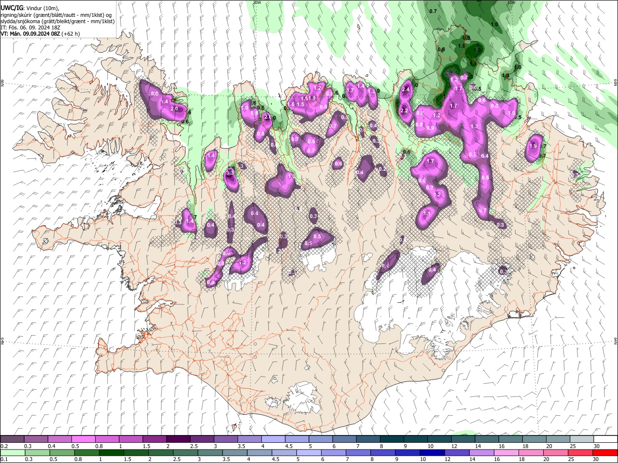Pick the bright pink 0.5–0.8 snow legend swatch
The image size is (618, 463).
pyautogui.click(x=83, y=439)
